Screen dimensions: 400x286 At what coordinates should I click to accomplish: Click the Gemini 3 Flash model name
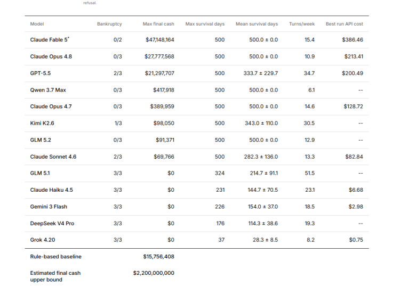49,207
